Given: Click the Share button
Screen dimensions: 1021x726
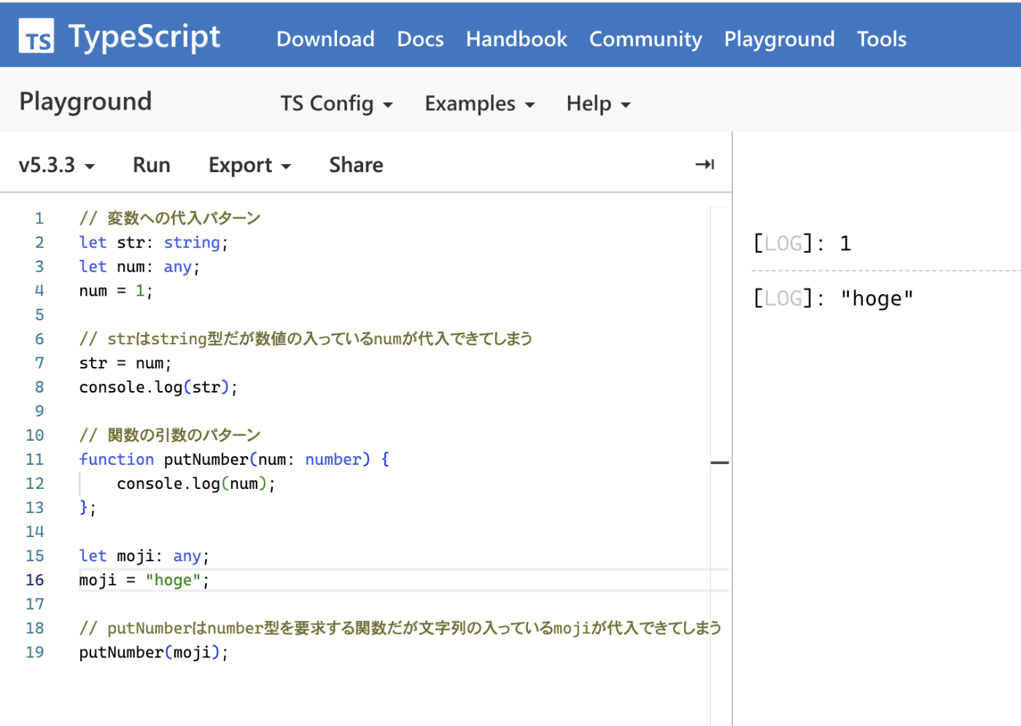Looking at the screenshot, I should click(x=356, y=165).
